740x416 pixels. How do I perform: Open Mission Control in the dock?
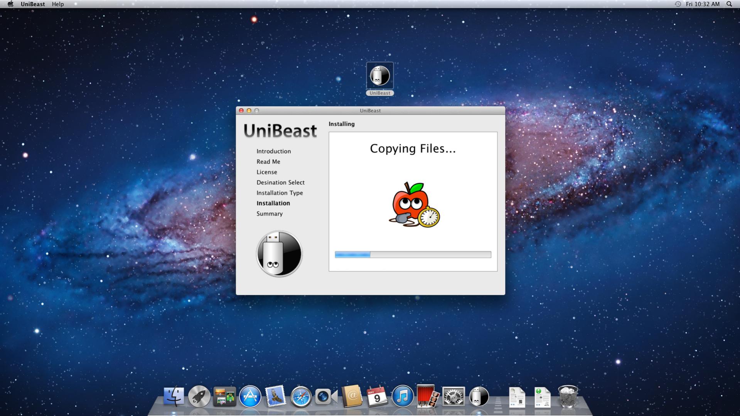pos(224,397)
